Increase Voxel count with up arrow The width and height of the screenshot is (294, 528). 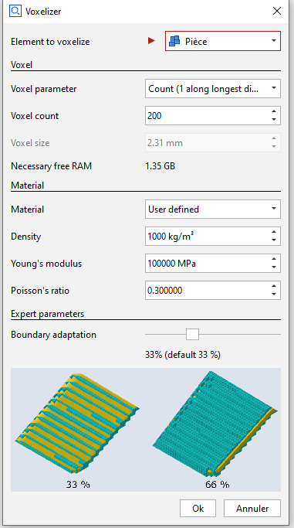pos(274,111)
